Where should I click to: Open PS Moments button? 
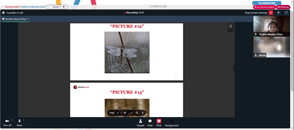click(x=283, y=7)
